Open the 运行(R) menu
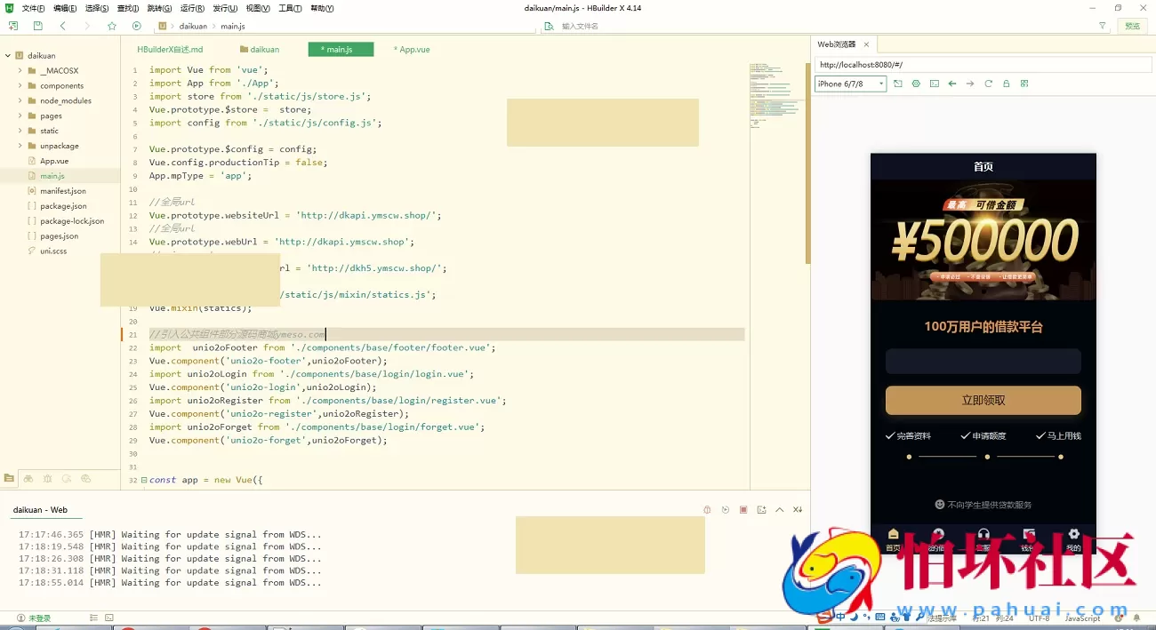 tap(192, 8)
